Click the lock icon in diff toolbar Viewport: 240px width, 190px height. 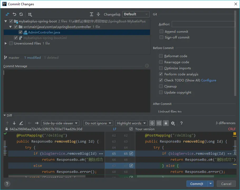point(166,123)
